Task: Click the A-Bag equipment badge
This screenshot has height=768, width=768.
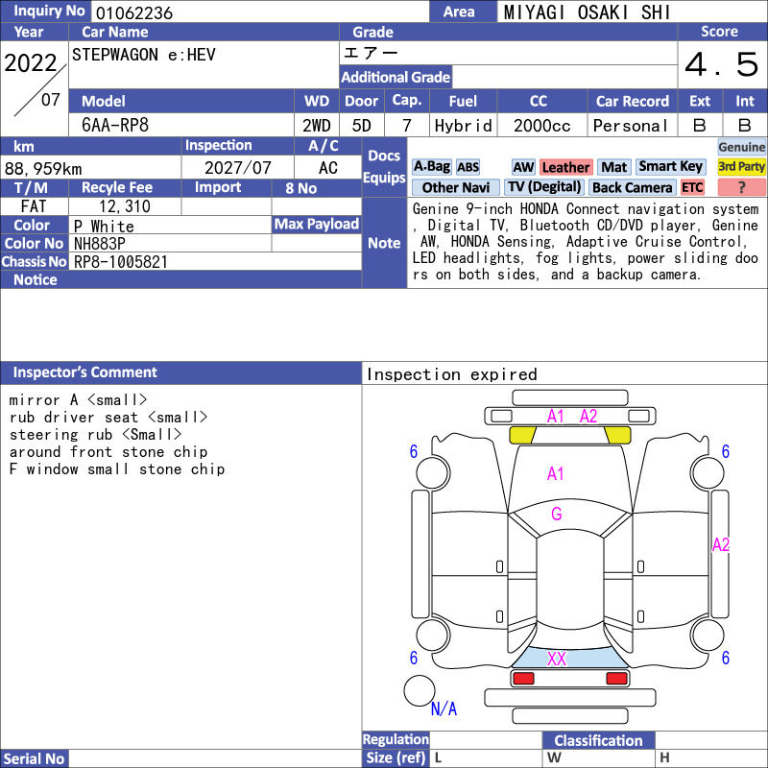Action: point(431,167)
